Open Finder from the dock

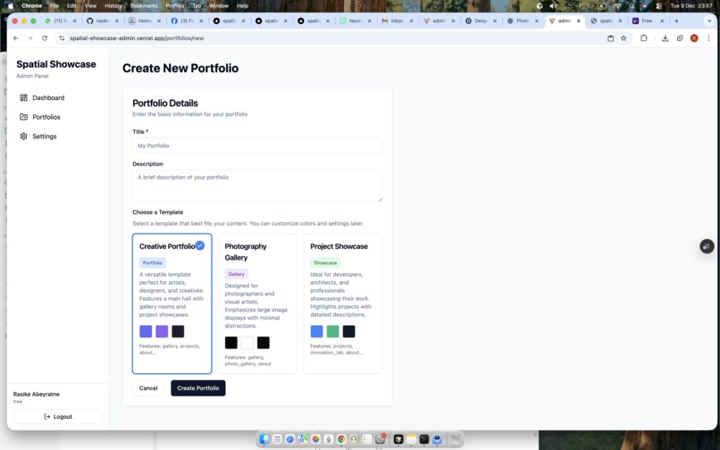coord(264,439)
